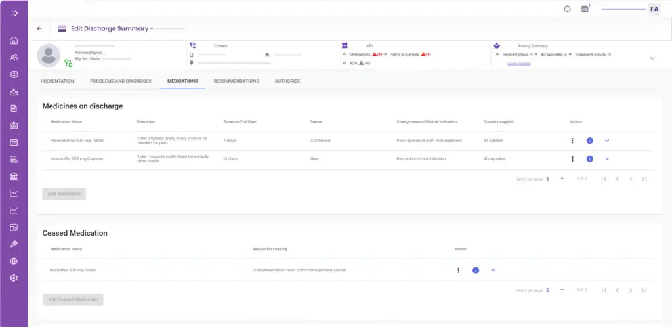Open the three-dot actions for Ibuprofen row
The image size is (672, 327).
pyautogui.click(x=459, y=270)
